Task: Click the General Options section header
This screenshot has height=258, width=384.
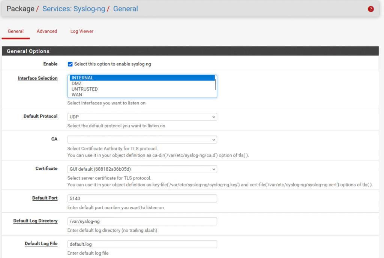Action: tap(190, 51)
